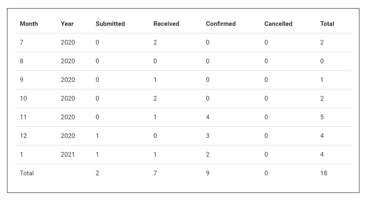The width and height of the screenshot is (366, 203).
Task: Select month 10 in the Month column
Action: (23, 98)
